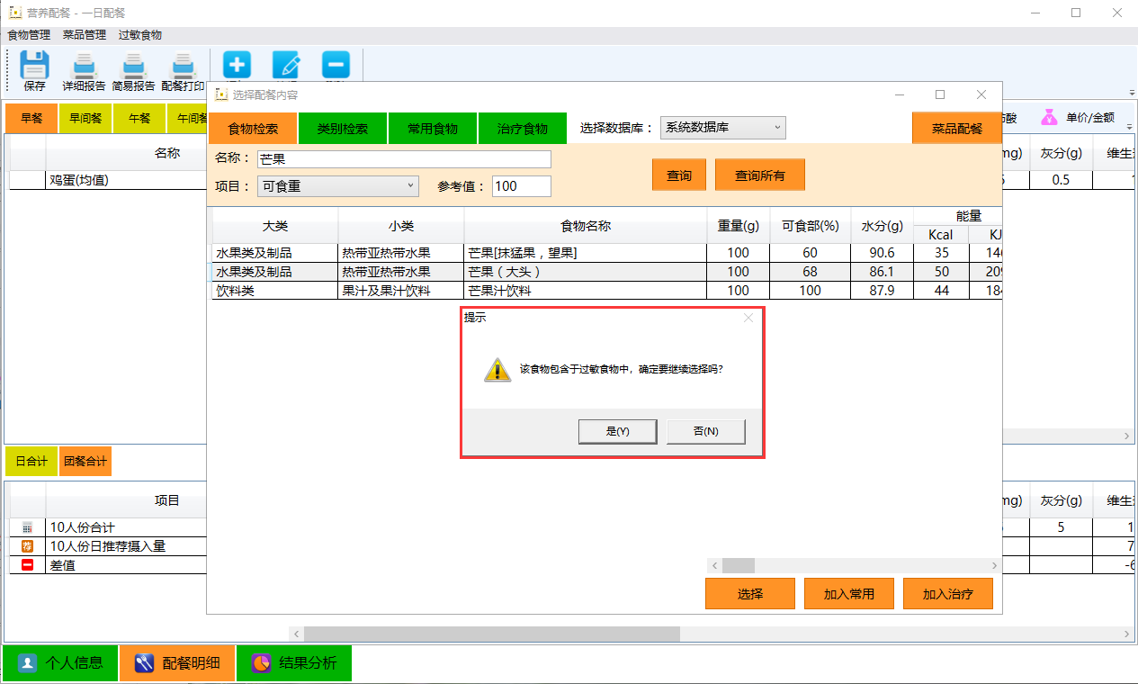The image size is (1138, 684).
Task: Open the 过敏食物 menu
Action: 140,35
